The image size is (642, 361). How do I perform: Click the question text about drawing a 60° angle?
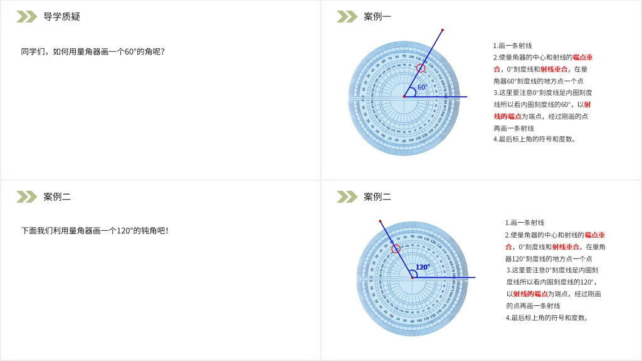(x=93, y=51)
